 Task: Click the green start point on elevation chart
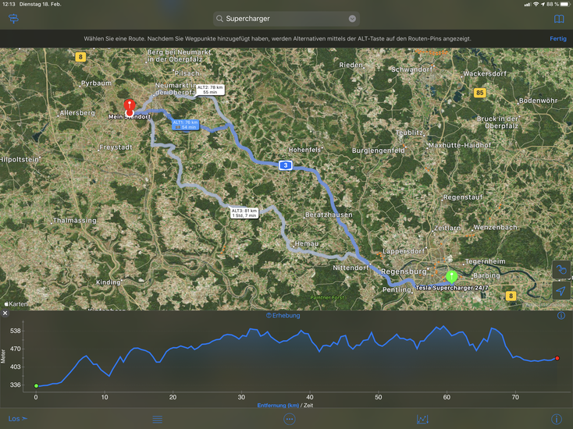click(36, 385)
